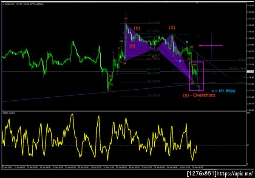Click the "16 Jun 16:00" time axis label
Viewport: 255px width, 178px height.
(x=198, y=167)
